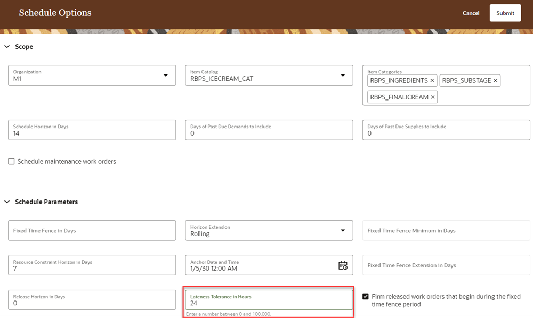
Task: Edit Days of Past Due Demands field
Action: 269,130
